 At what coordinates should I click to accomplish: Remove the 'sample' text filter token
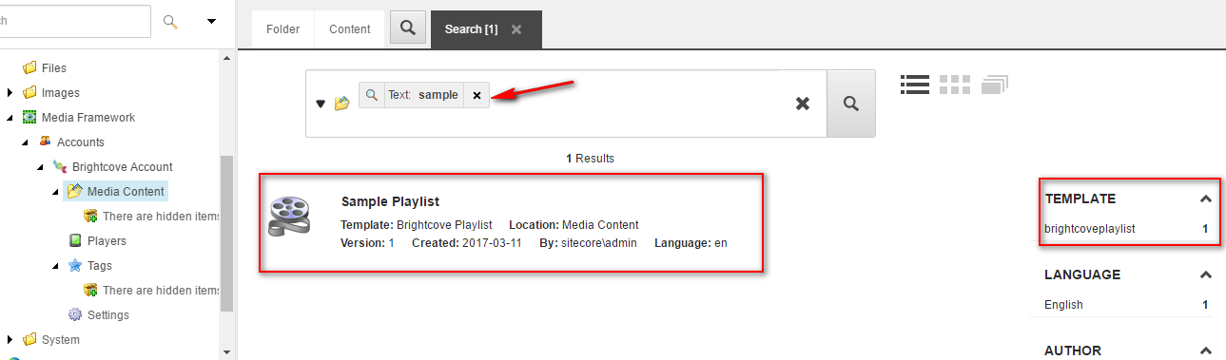[x=477, y=95]
